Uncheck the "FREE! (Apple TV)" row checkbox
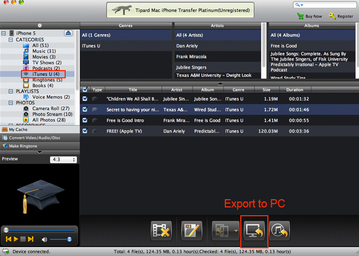The image size is (359, 256). 85,131
